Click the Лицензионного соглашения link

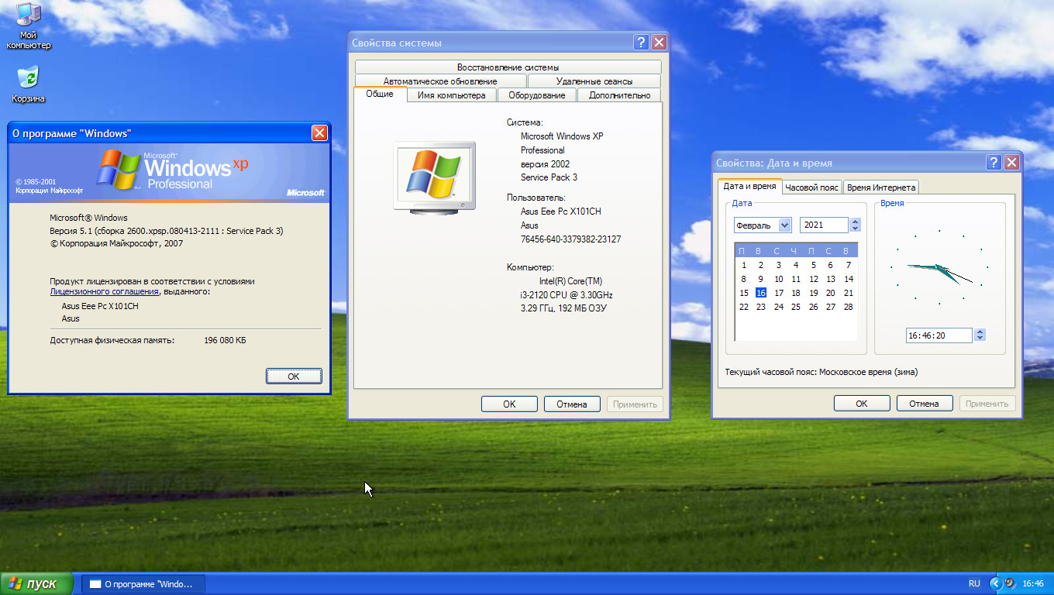click(105, 292)
